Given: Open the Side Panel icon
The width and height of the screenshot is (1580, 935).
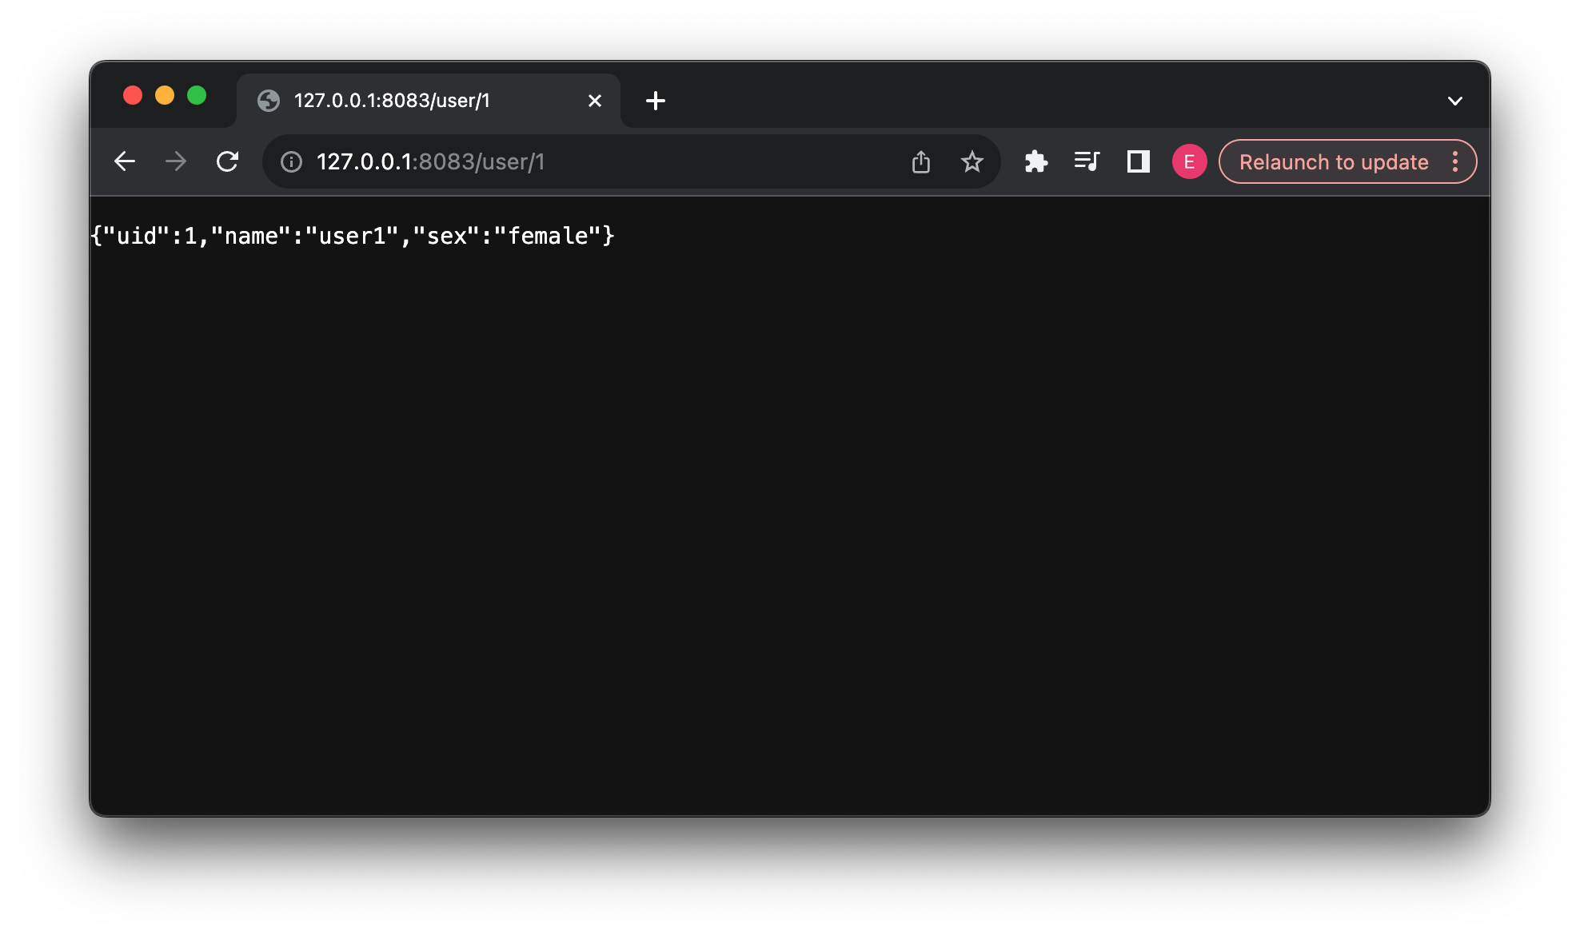Looking at the screenshot, I should pos(1139,161).
